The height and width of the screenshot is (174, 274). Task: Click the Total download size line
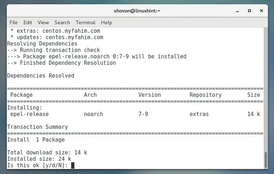click(x=47, y=153)
